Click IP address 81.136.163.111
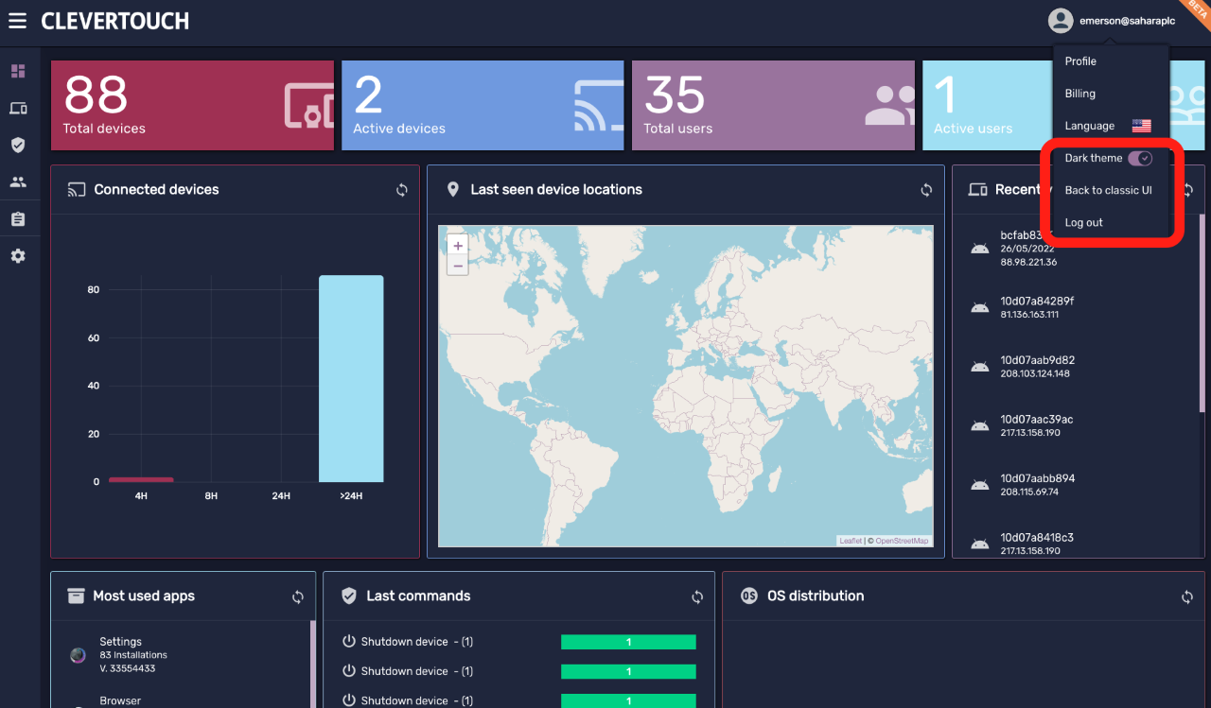 pyautogui.click(x=1029, y=315)
